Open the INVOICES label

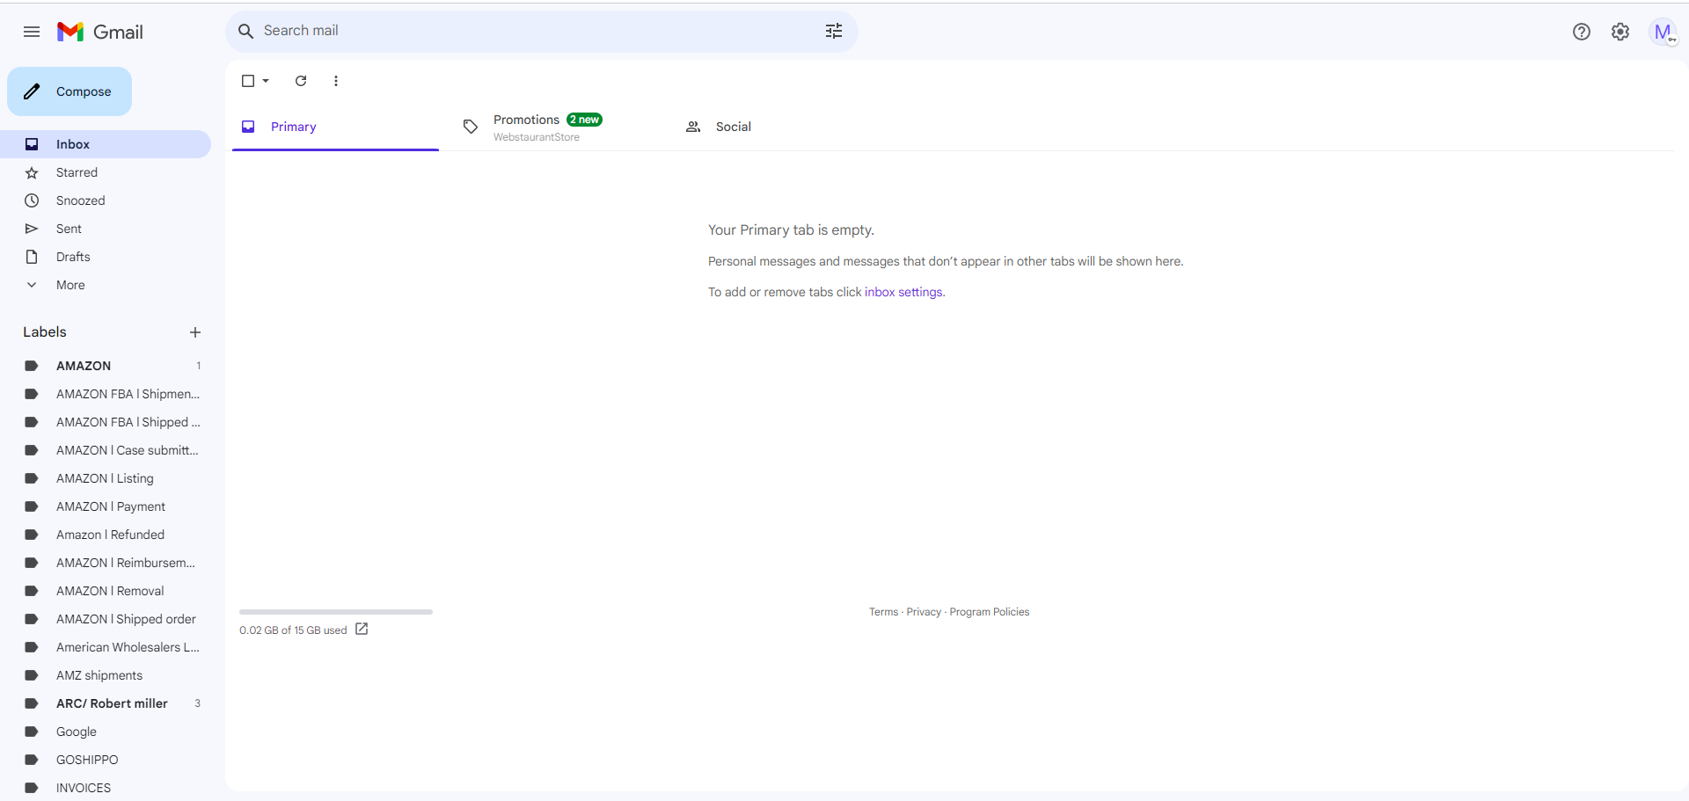106,788
